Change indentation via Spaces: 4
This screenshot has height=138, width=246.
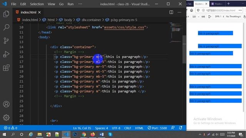click(101, 128)
